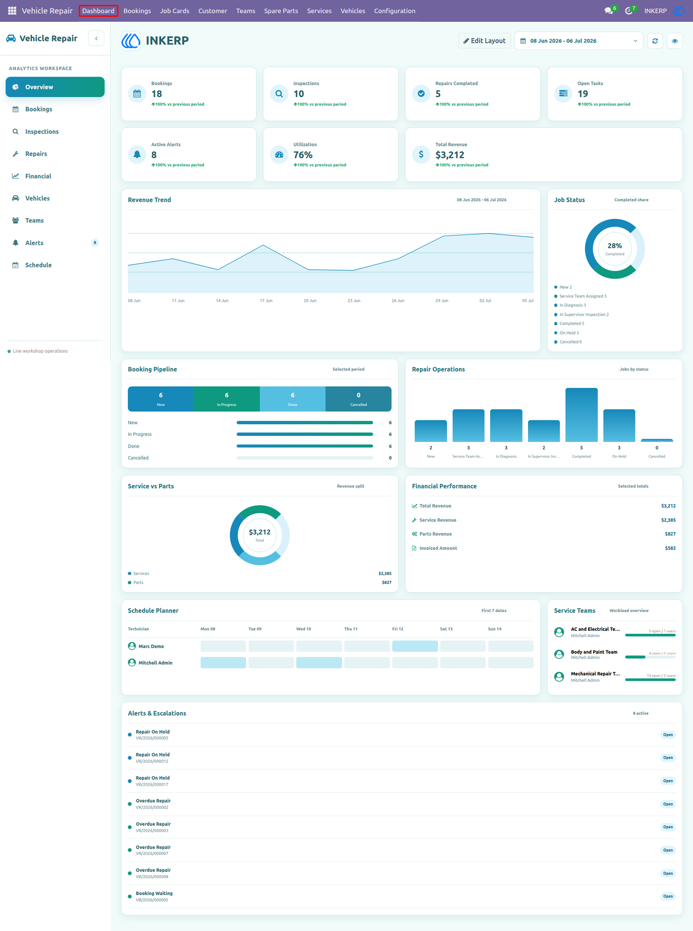693x931 pixels.
Task: Click the INKERP user name in the top bar
Action: click(656, 11)
